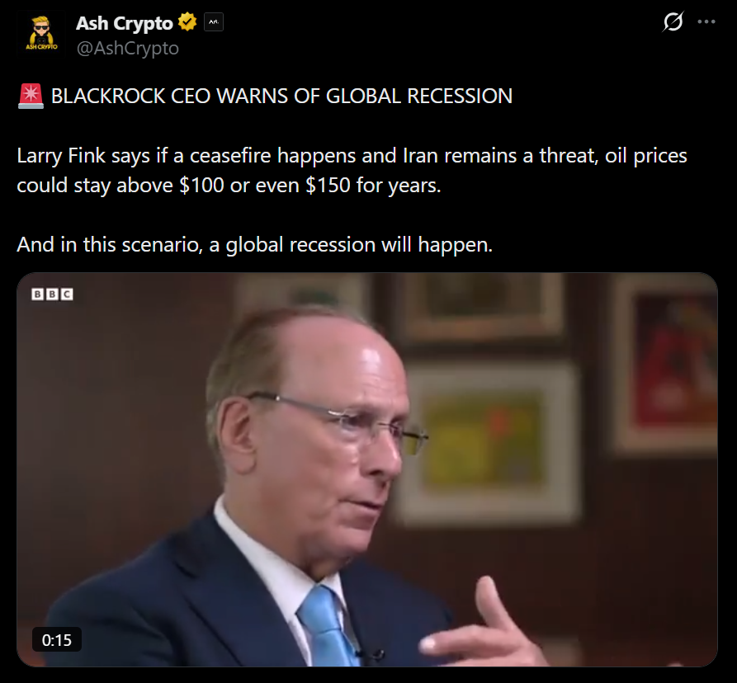Open the @AshCrypto handle link
737x683 pixels.
[127, 49]
